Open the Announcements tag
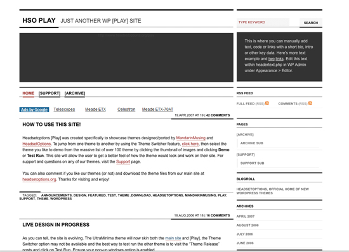 click(x=56, y=196)
